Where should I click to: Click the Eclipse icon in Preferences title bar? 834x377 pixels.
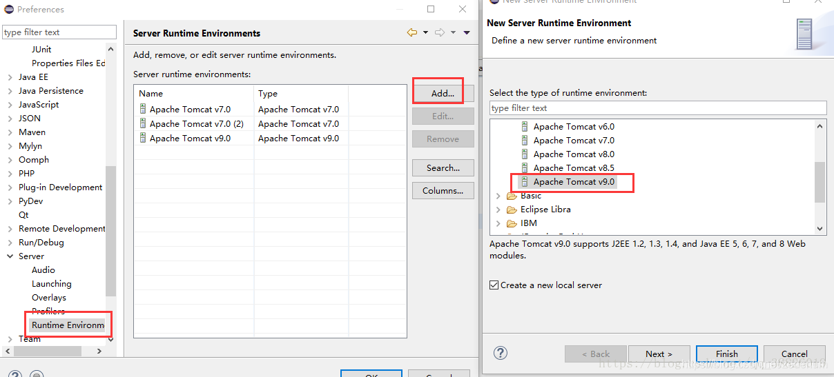click(8, 9)
